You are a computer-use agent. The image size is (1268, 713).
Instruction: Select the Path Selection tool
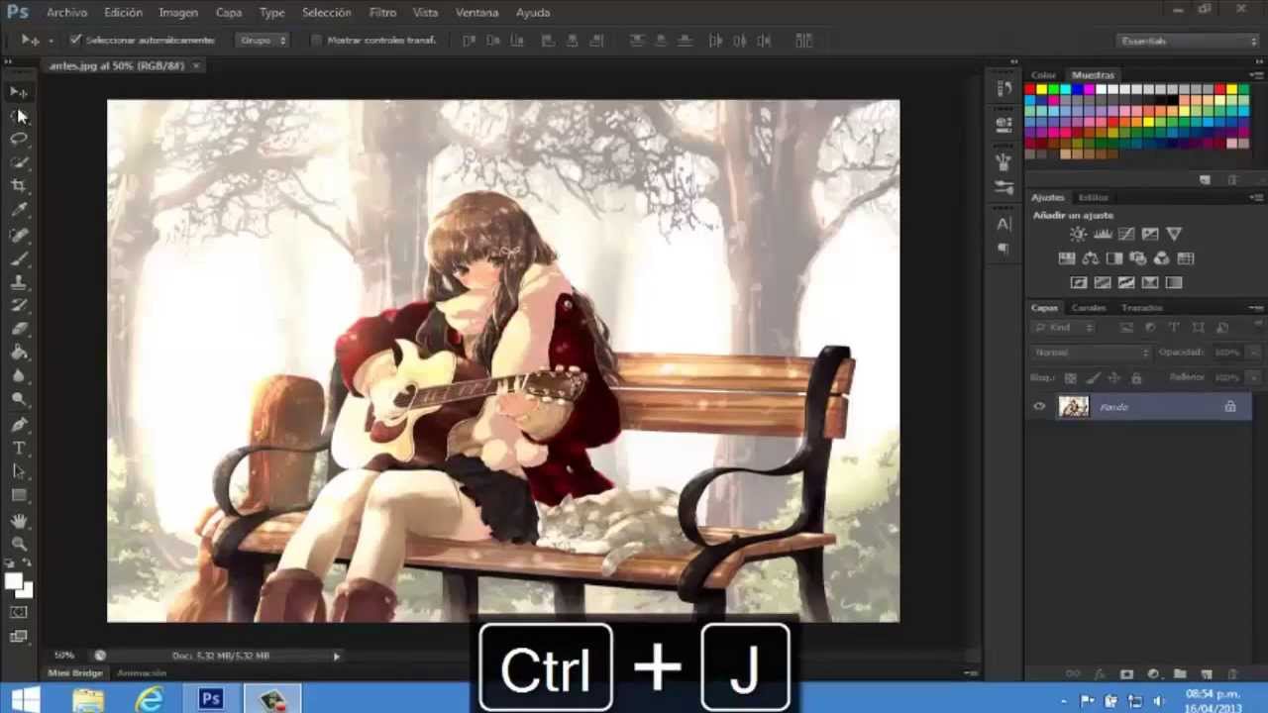(x=19, y=472)
